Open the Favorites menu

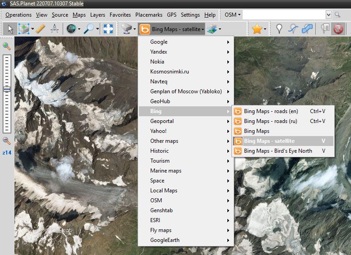point(120,15)
